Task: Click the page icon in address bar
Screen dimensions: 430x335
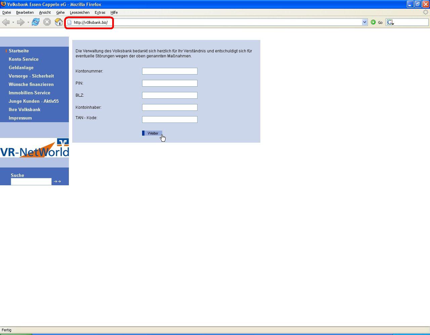Action: 70,22
